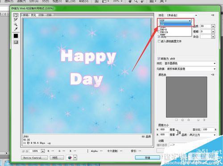Click the W 600 width field
The height and width of the screenshot is (166, 223).
point(164,130)
